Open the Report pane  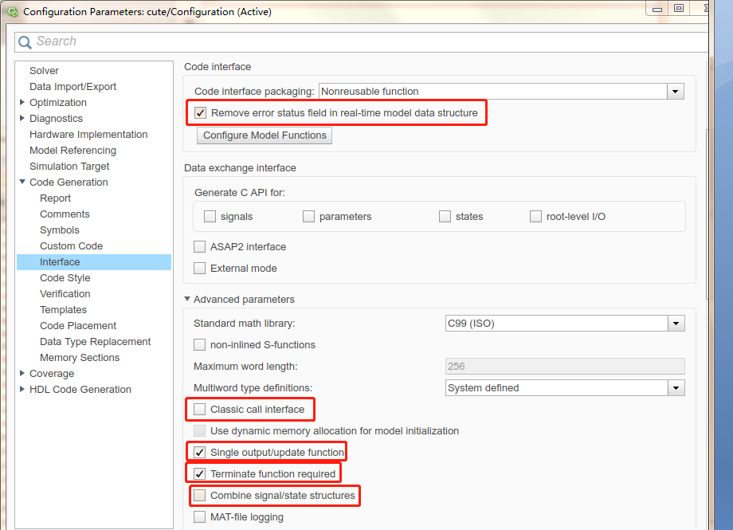pos(55,198)
